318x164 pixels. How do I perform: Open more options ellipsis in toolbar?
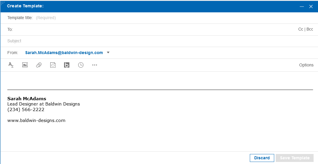95,65
